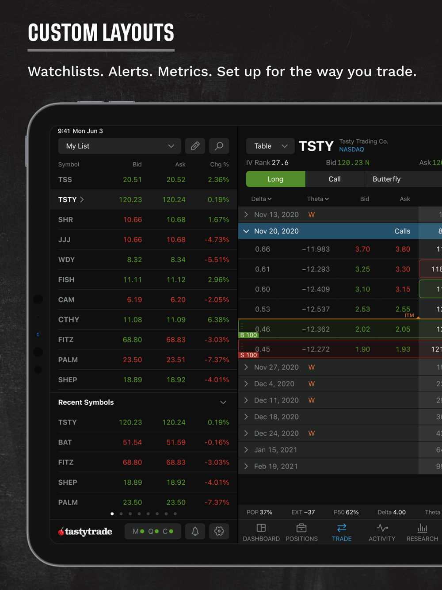Select CAM in the watchlist
442x590 pixels.
pos(144,299)
